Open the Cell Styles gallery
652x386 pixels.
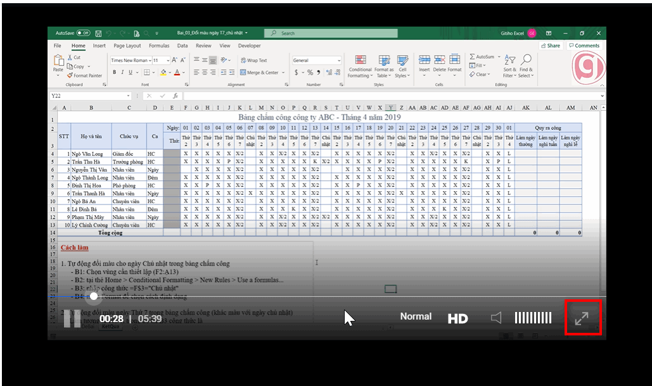402,66
